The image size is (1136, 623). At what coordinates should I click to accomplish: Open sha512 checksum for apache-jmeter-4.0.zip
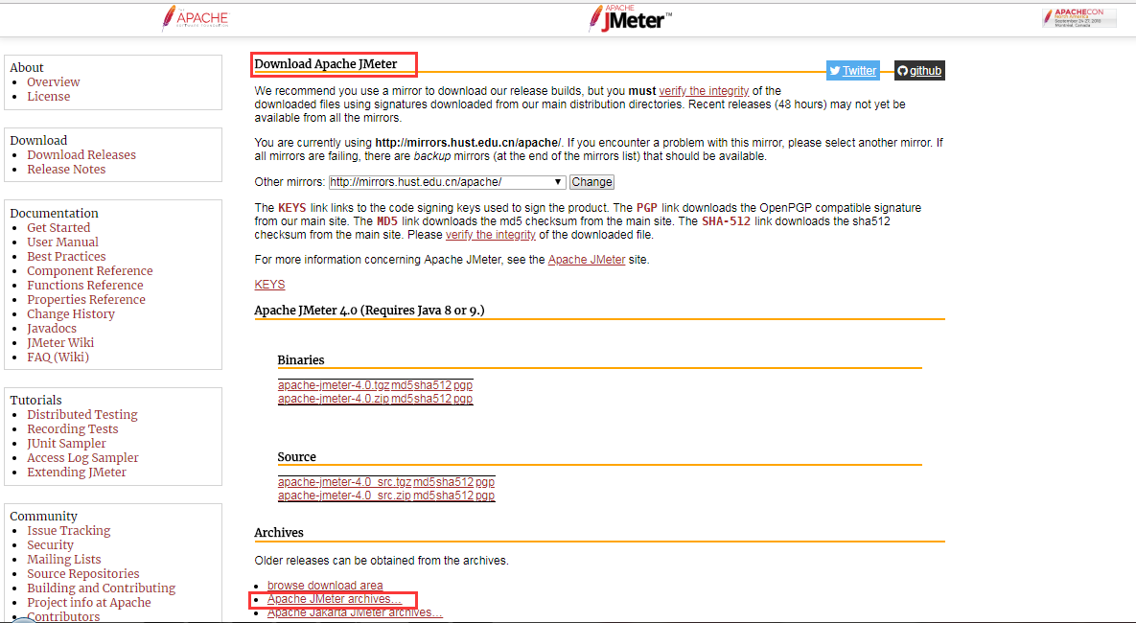[432, 399]
